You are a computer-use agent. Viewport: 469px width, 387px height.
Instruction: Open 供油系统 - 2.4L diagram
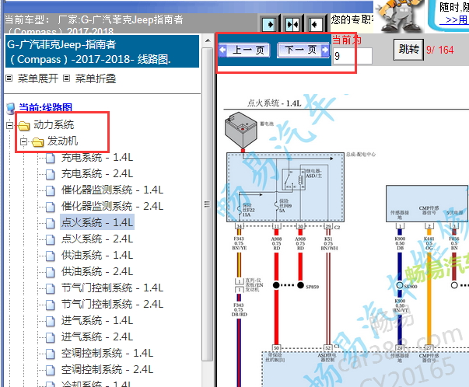click(x=97, y=271)
